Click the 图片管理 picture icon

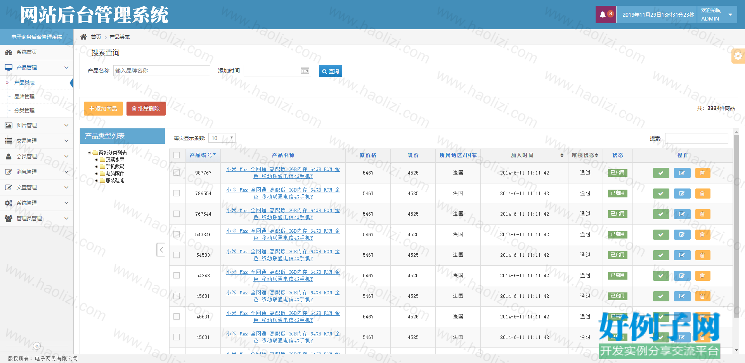pos(9,125)
